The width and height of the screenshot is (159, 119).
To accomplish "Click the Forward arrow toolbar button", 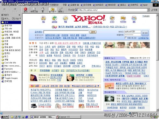I will pos(15,10).
